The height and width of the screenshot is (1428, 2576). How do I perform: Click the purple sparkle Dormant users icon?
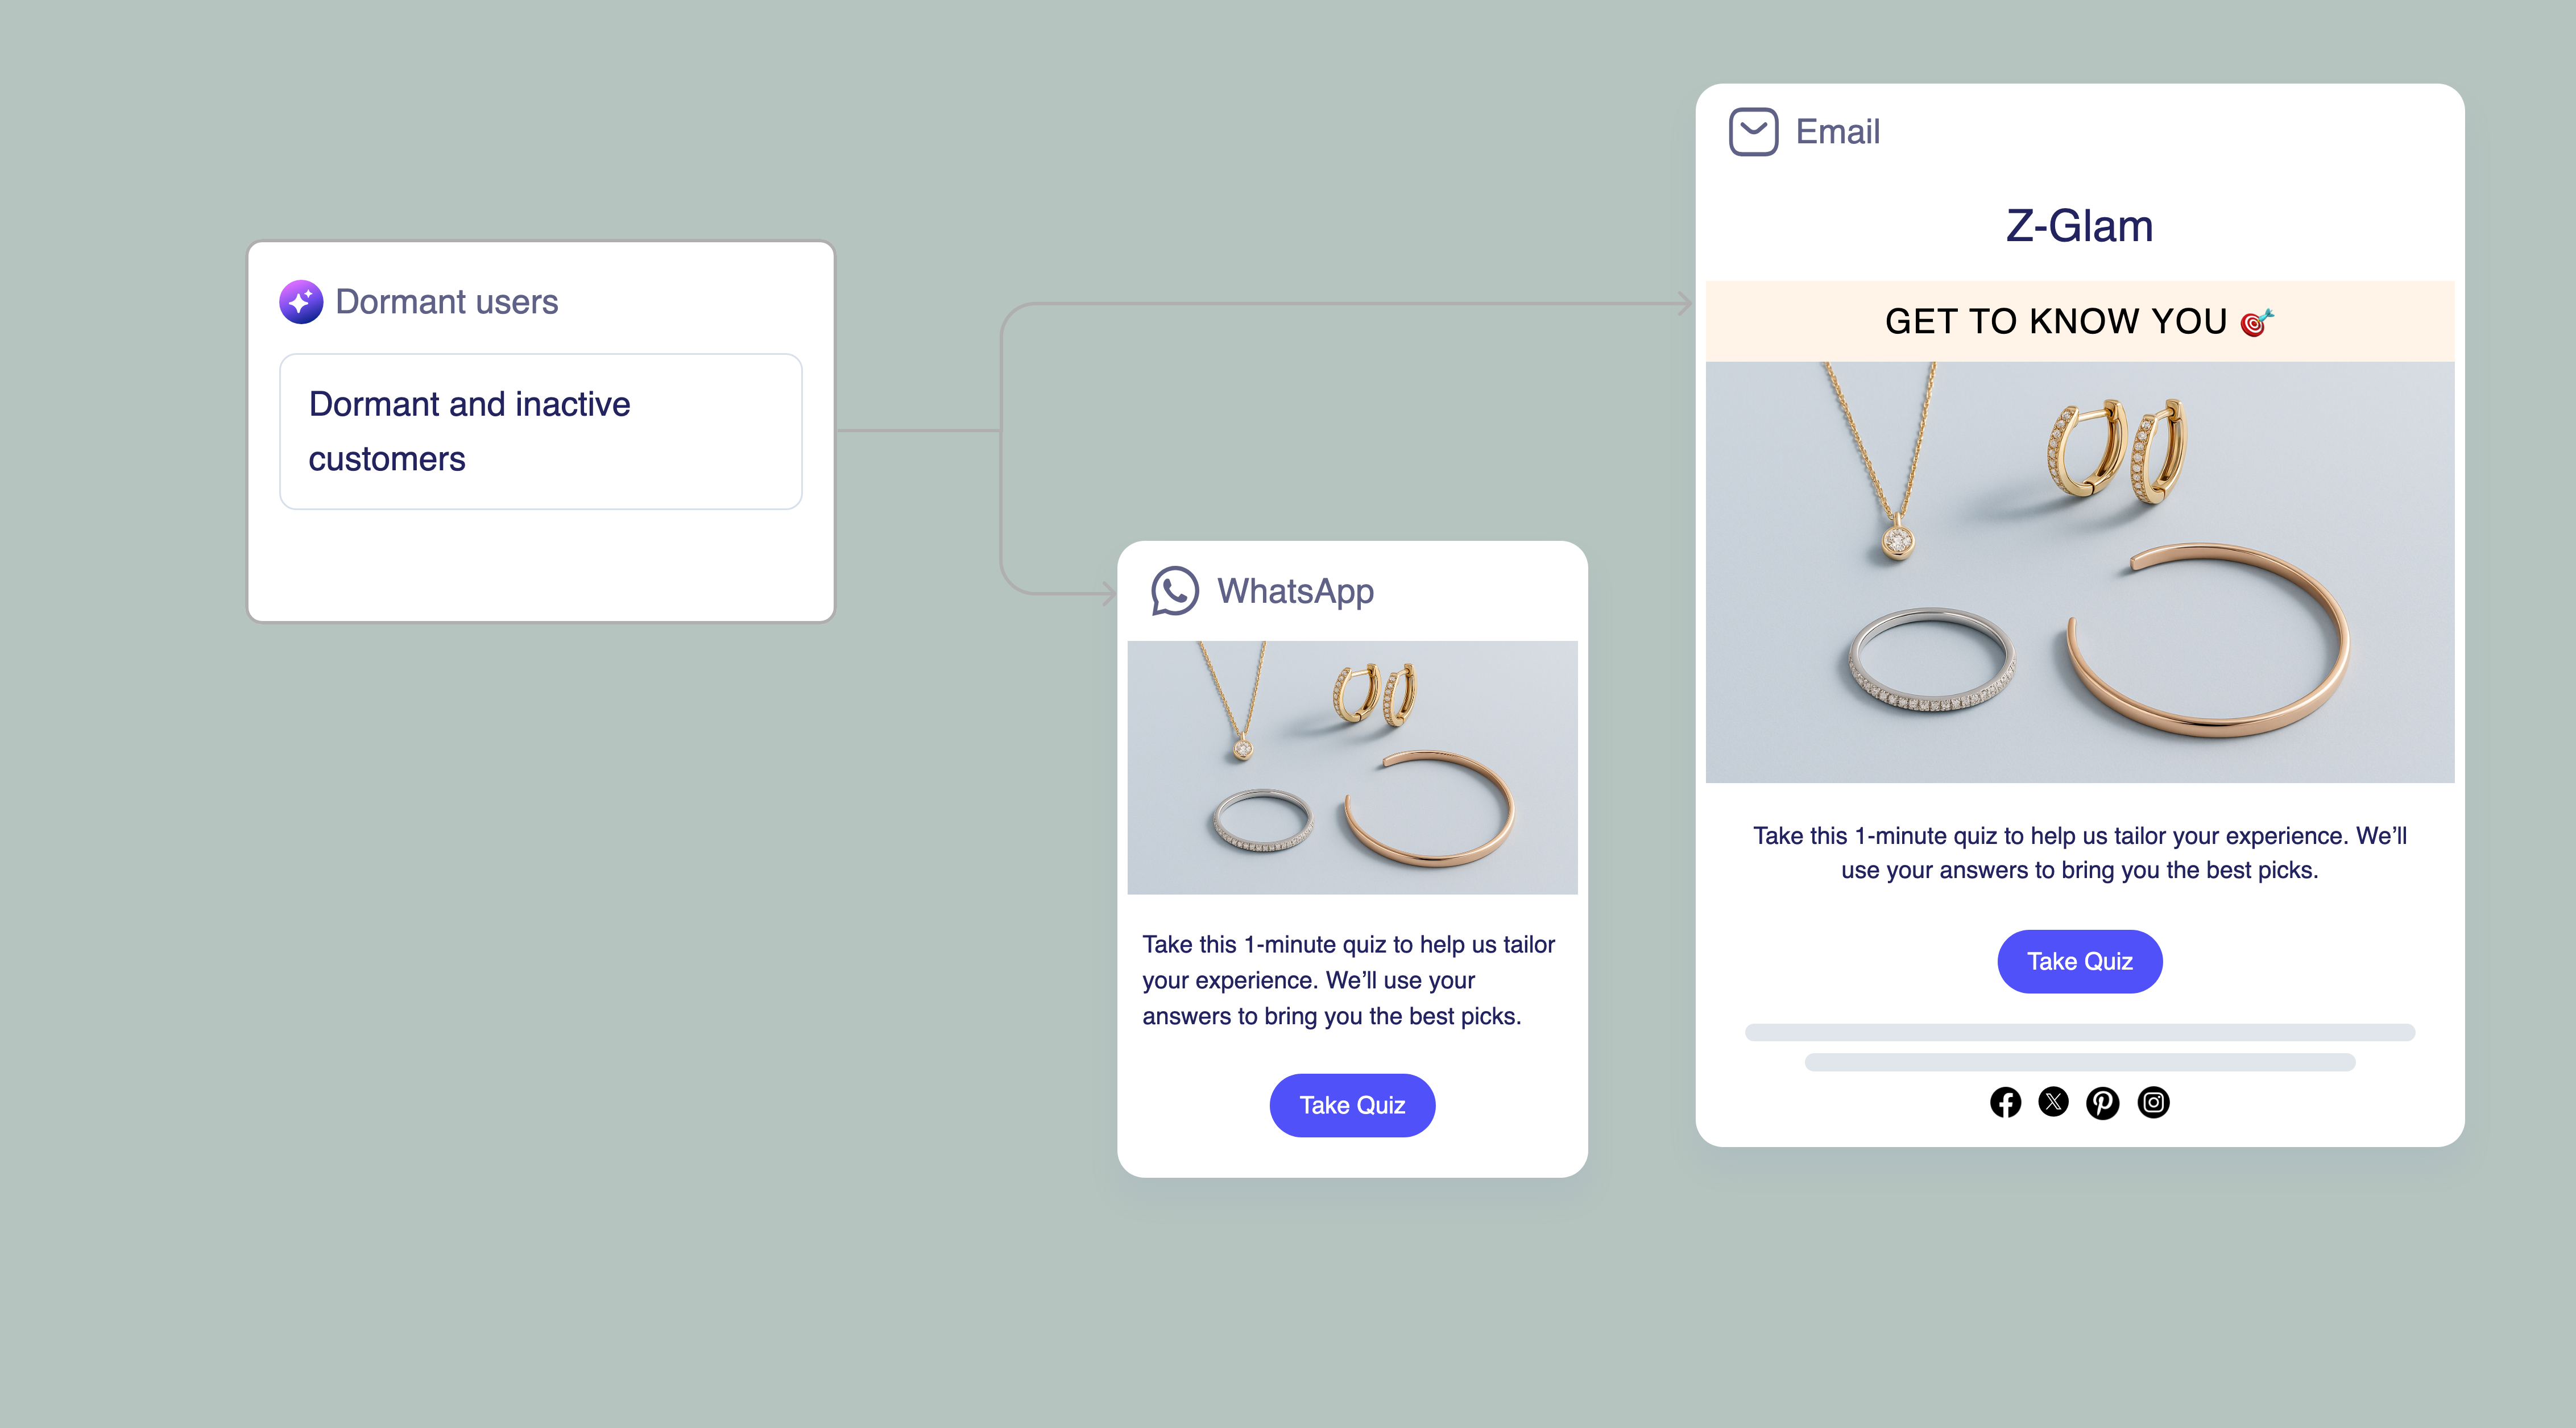pyautogui.click(x=301, y=302)
